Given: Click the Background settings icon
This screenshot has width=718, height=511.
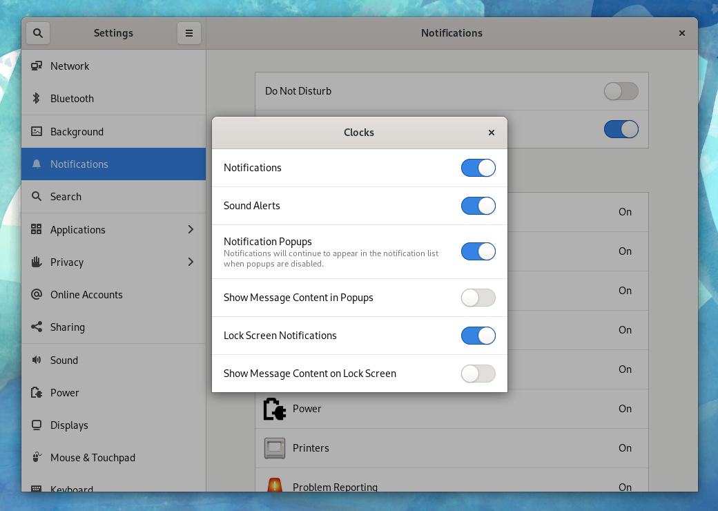Looking at the screenshot, I should (36, 131).
